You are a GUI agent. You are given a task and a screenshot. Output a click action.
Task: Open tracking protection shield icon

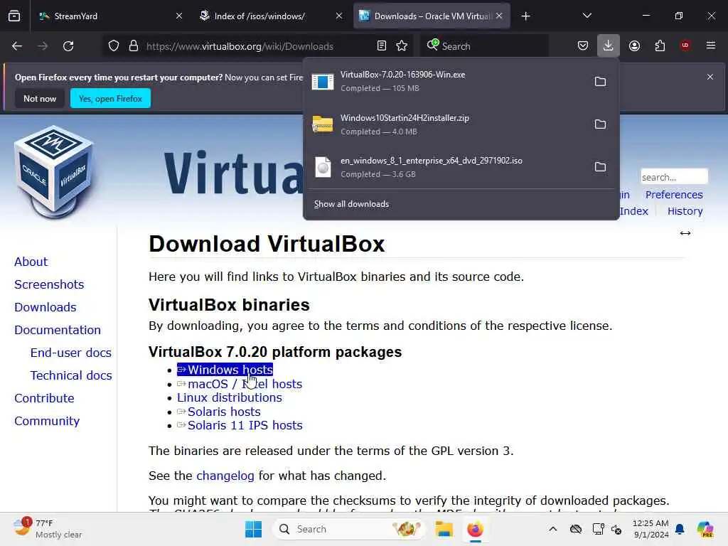coord(114,46)
